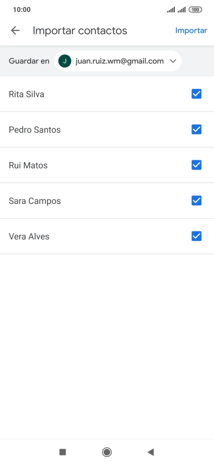Tap the Guardar en label
Screen dimensions: 214x465
[29, 61]
